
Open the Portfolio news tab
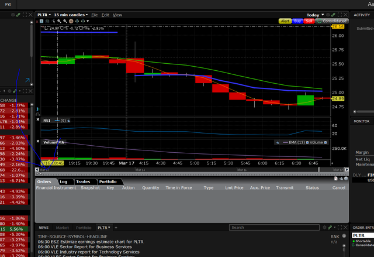click(84, 228)
